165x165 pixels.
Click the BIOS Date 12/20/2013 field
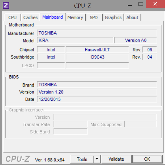97,99
